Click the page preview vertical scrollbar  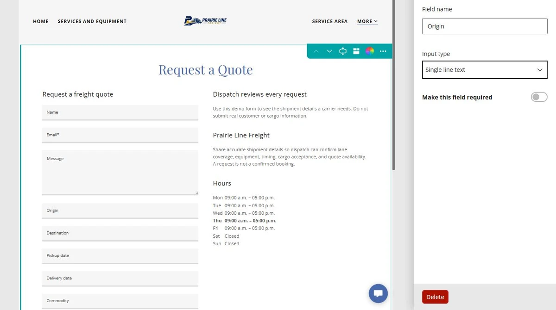[x=394, y=85]
